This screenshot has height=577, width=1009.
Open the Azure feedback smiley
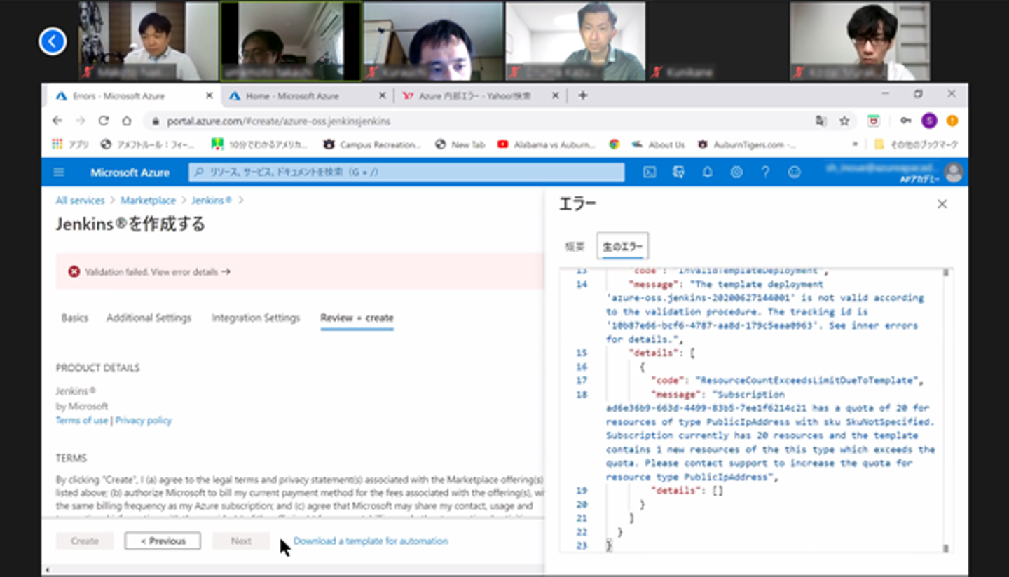click(794, 172)
